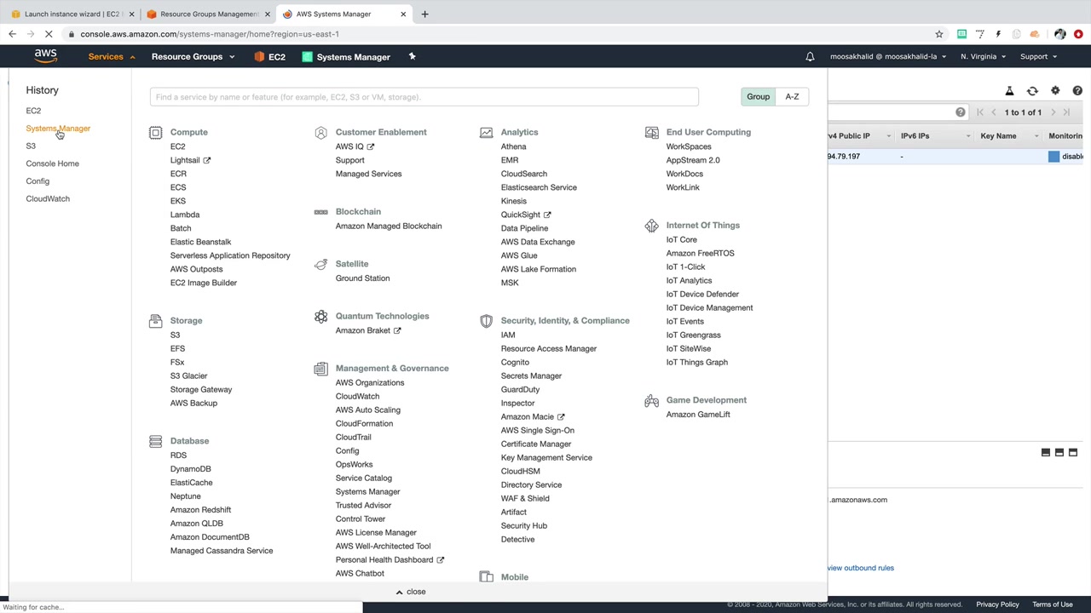Image resolution: width=1091 pixels, height=613 pixels.
Task: Click the Quantum Technologies atom icon
Action: [320, 317]
